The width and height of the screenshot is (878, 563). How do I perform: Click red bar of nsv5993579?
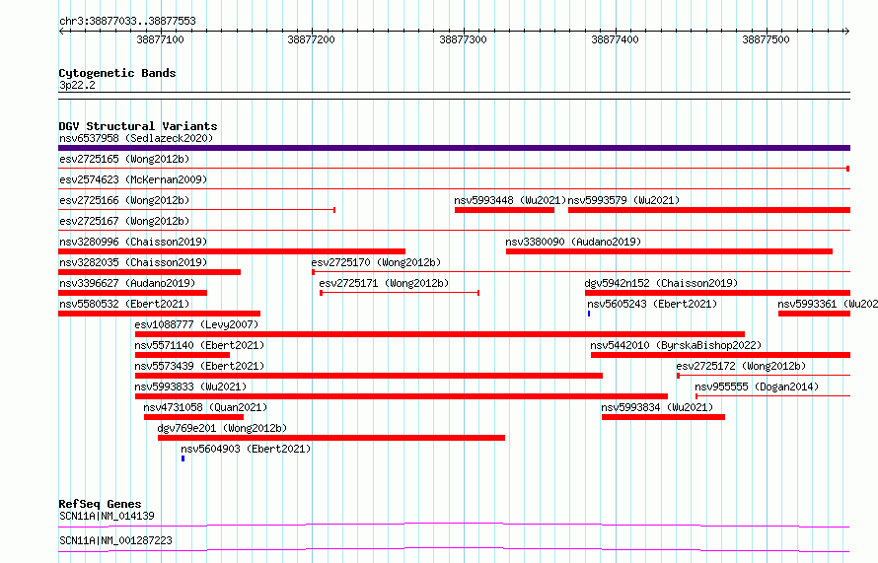pyautogui.click(x=709, y=210)
